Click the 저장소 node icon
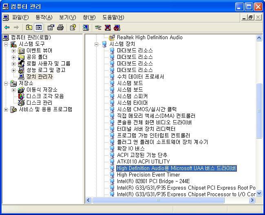 coord(13,83)
